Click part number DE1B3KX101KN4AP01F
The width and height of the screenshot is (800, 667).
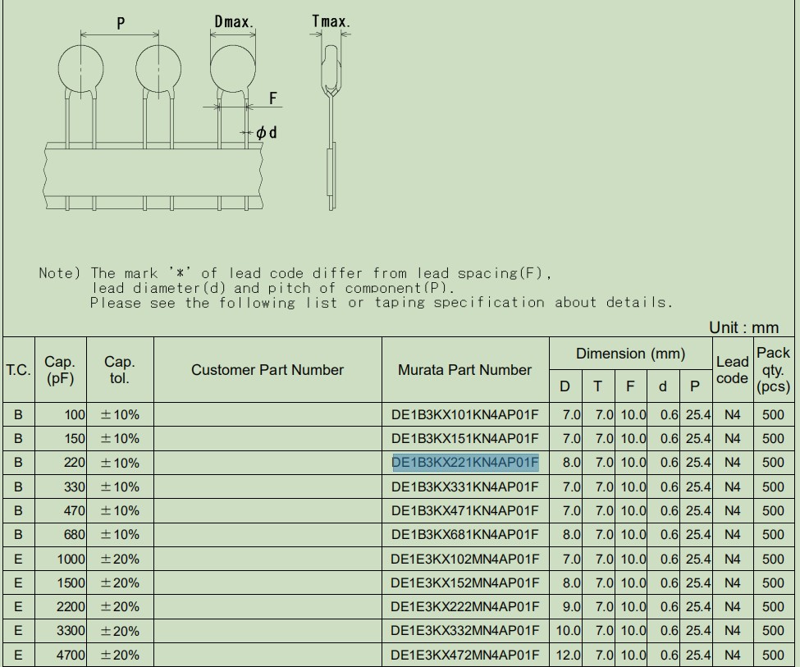pos(464,415)
